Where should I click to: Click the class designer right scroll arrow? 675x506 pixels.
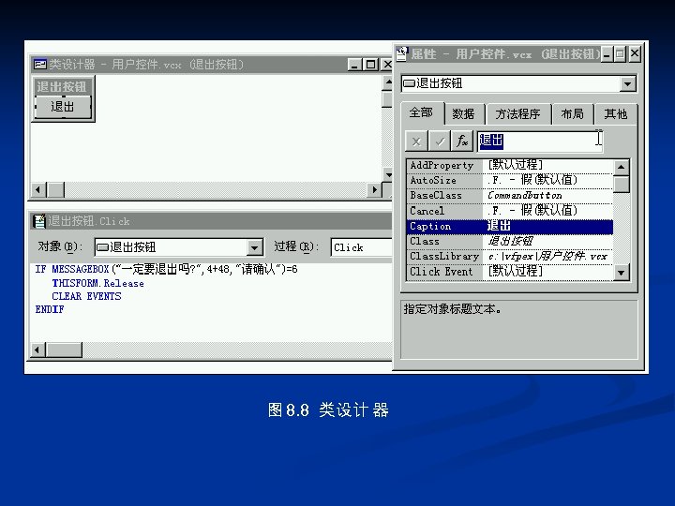(374, 189)
